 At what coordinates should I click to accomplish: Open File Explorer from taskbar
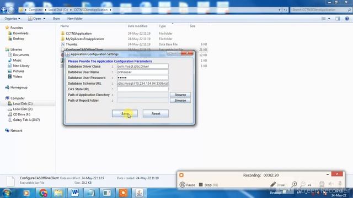point(58,193)
